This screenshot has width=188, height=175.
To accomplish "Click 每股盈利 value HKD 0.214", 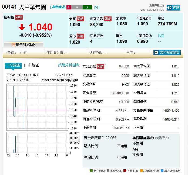I will (x=172, y=119).
